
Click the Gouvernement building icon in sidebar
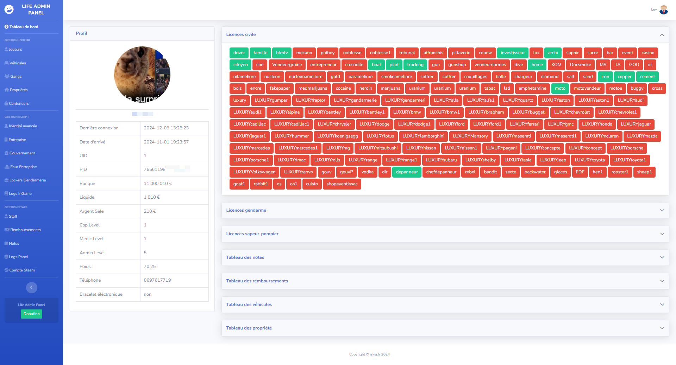point(6,153)
